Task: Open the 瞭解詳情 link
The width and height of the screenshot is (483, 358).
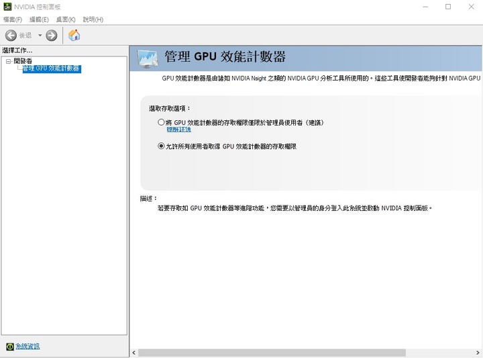Action: pyautogui.click(x=178, y=130)
